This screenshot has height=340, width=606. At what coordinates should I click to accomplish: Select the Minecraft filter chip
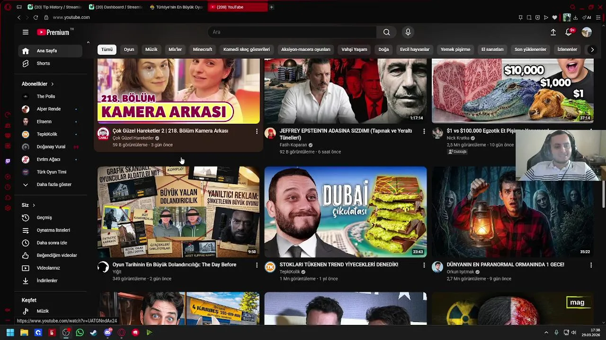tap(203, 50)
